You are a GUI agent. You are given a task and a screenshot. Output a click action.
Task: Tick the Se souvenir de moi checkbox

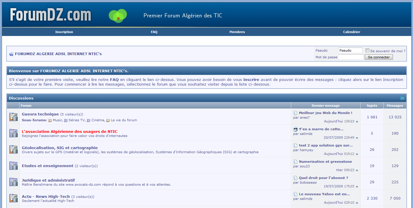367,50
